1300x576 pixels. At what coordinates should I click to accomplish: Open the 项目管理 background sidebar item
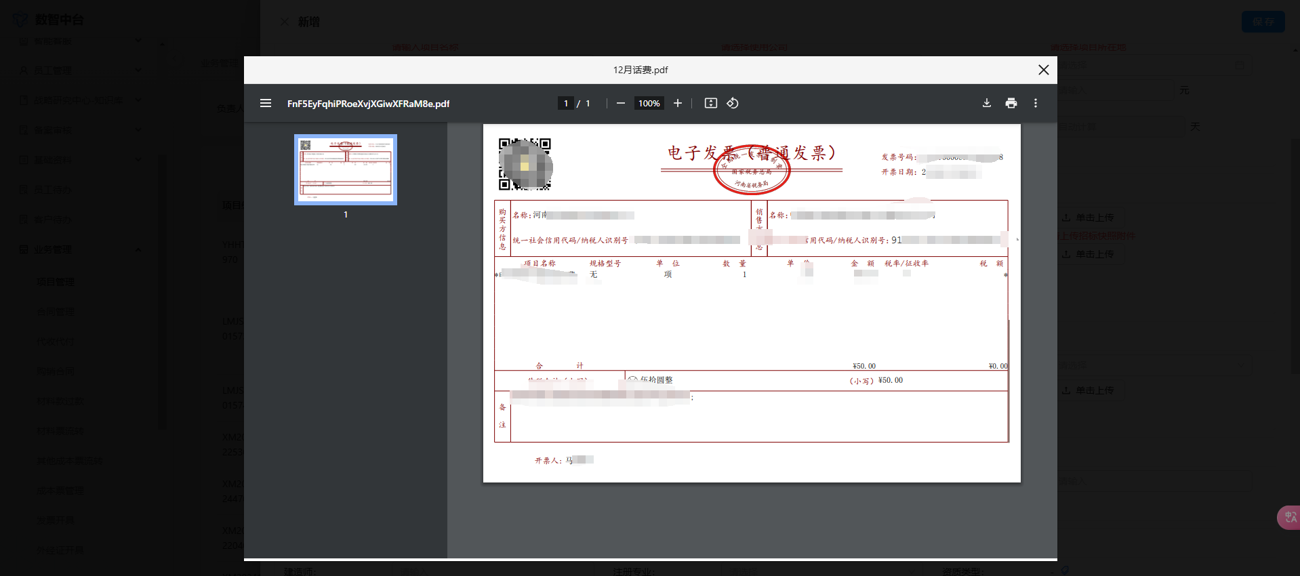56,282
